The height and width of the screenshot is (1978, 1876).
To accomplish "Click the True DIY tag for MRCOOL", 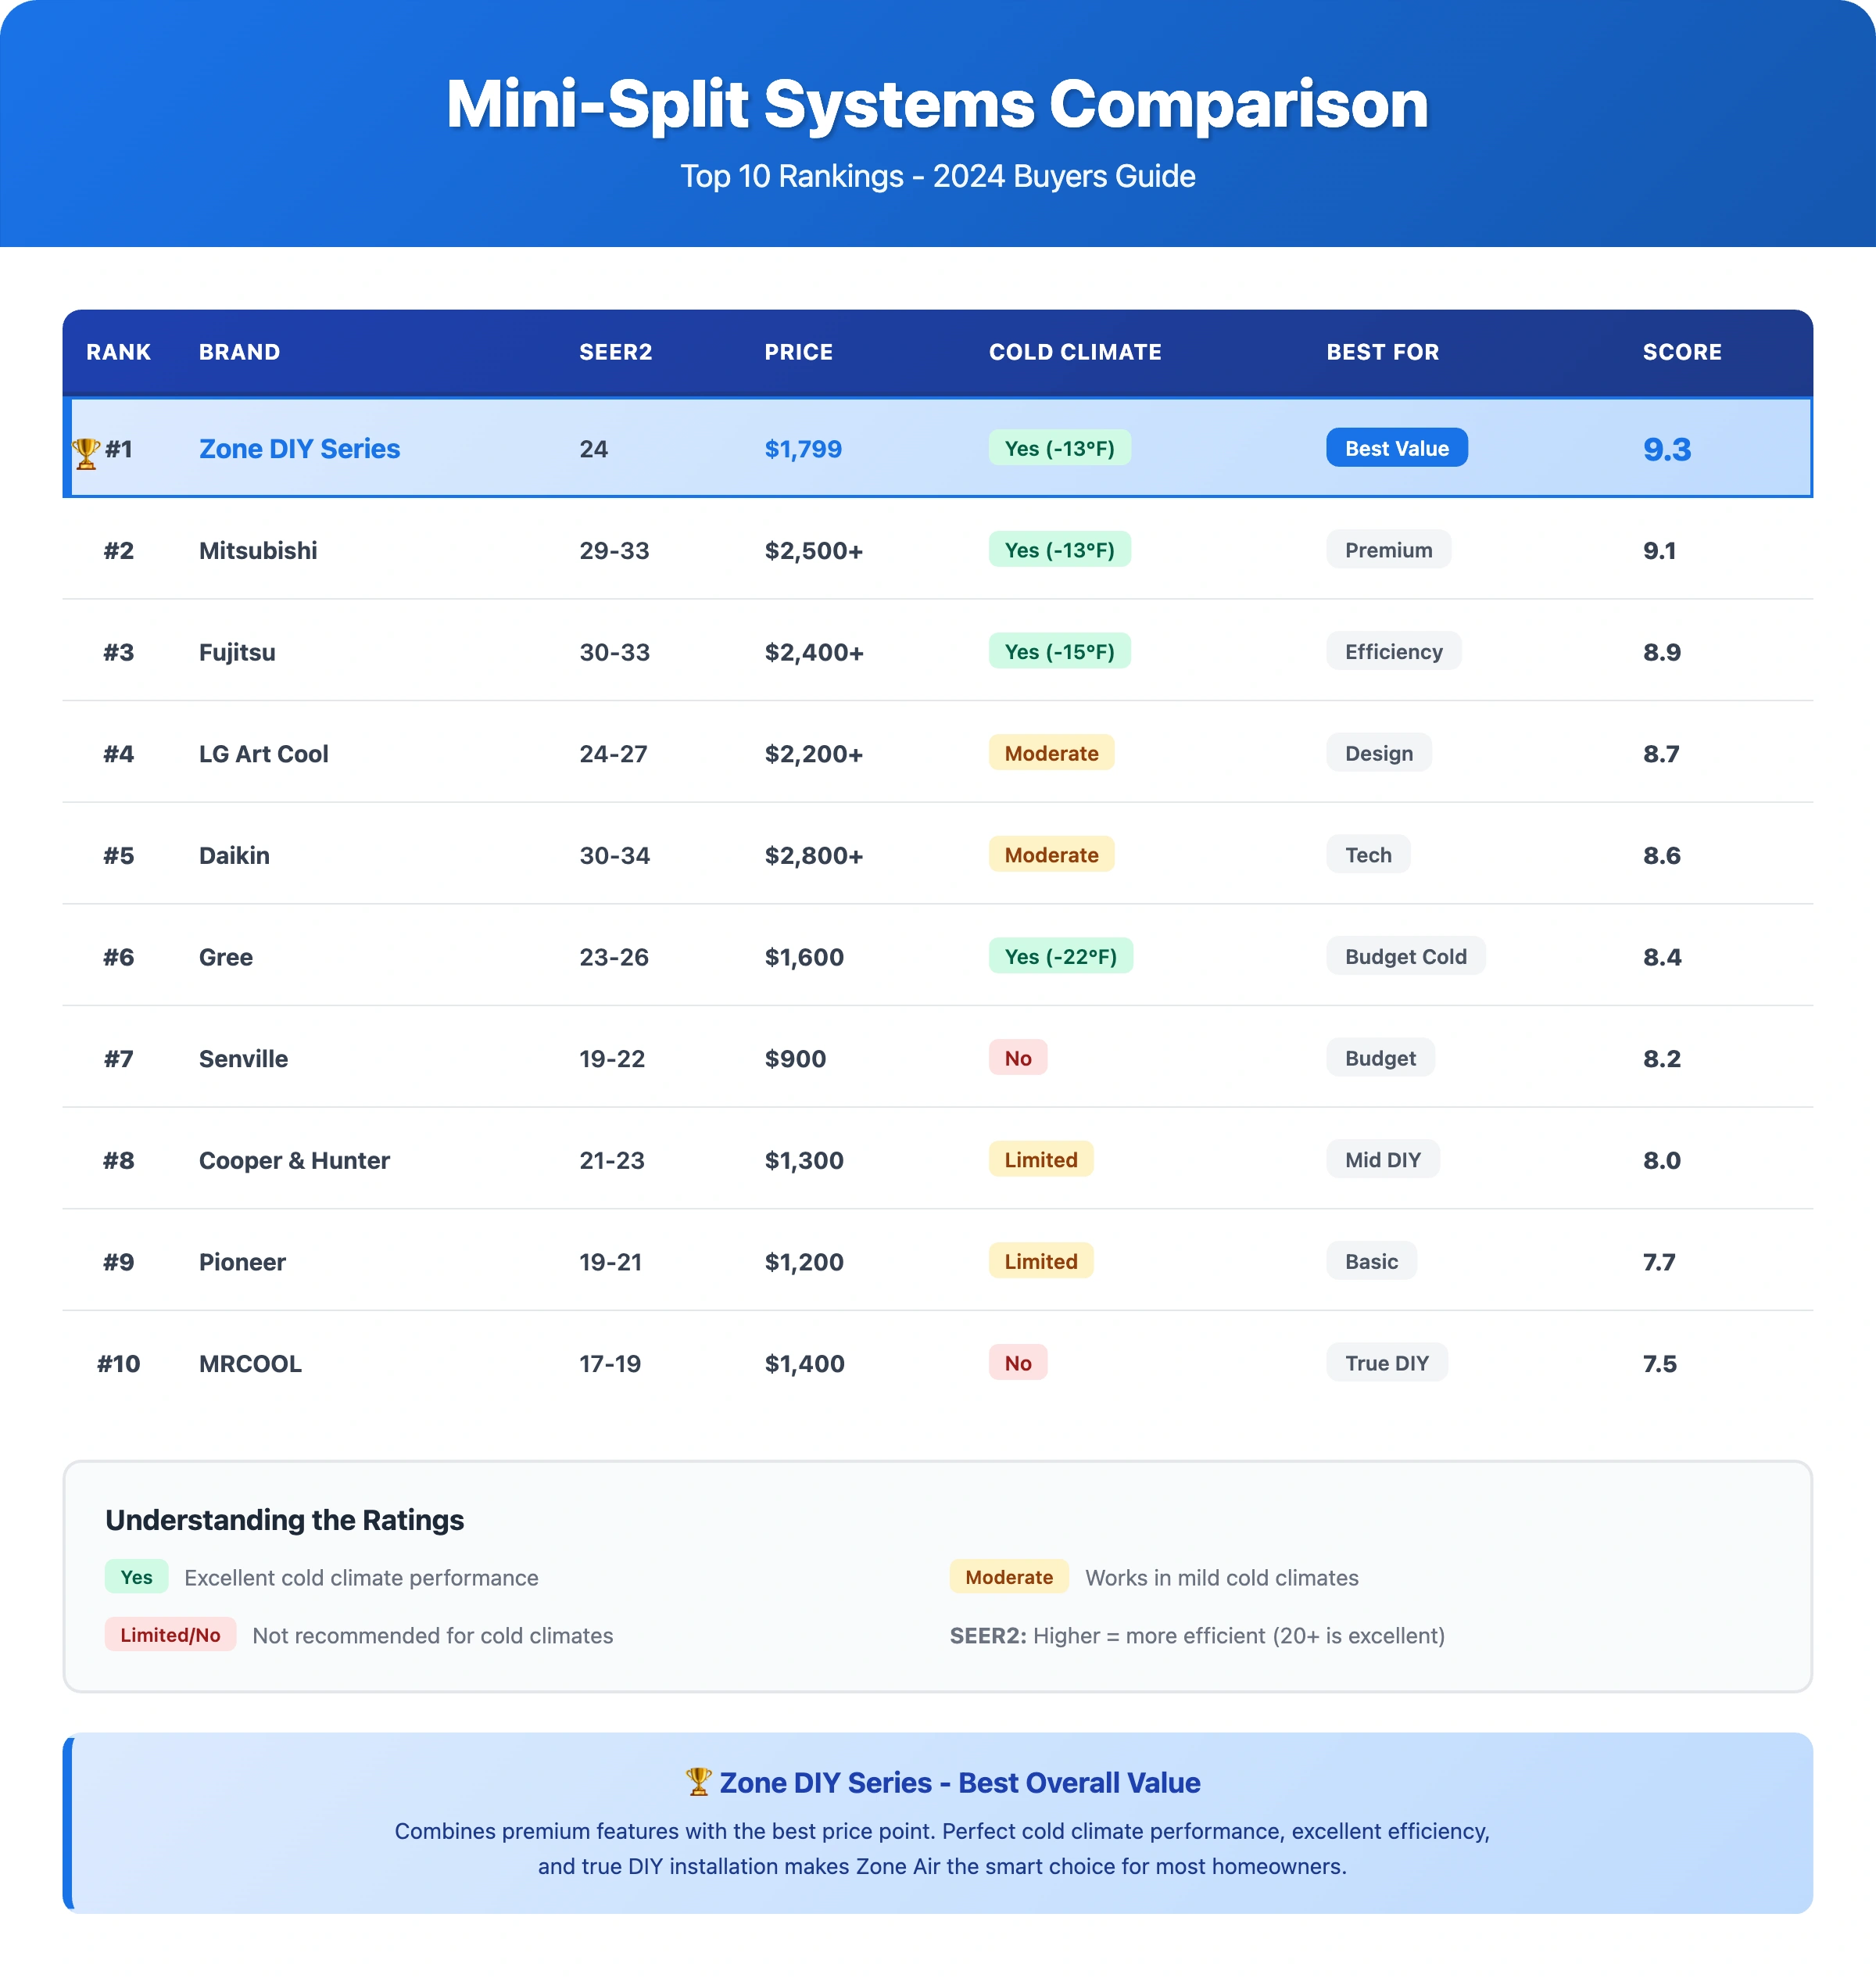I will 1386,1363.
